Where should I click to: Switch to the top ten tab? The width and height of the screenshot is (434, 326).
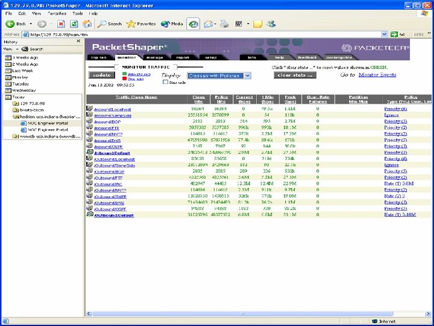click(99, 57)
